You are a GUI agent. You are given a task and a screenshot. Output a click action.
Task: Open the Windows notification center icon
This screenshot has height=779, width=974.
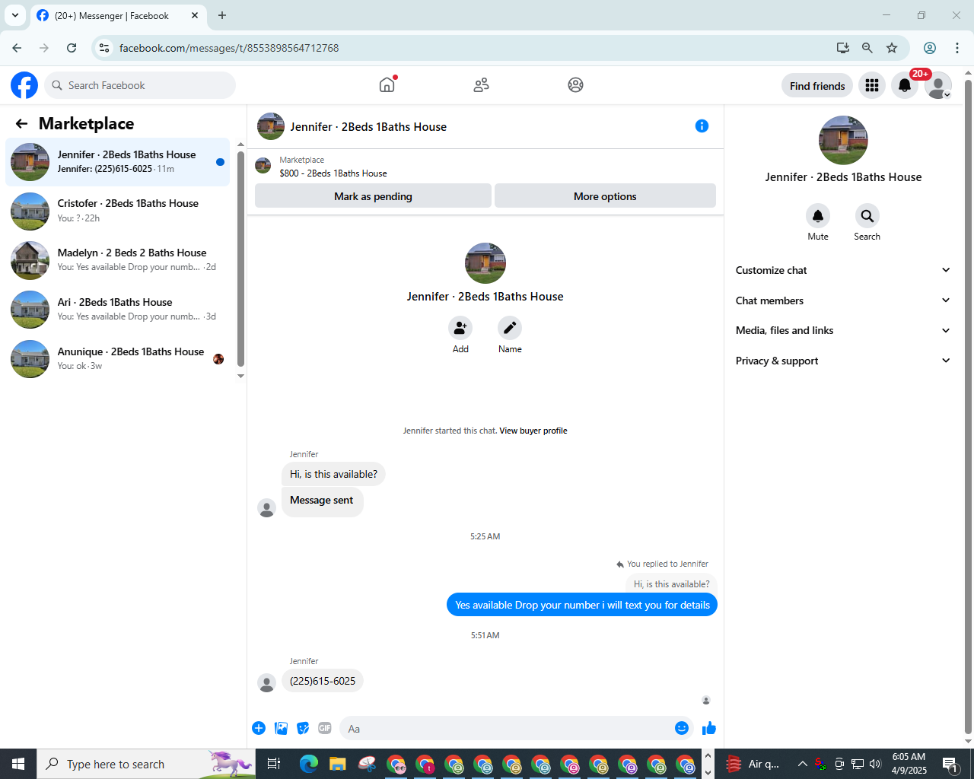point(950,764)
